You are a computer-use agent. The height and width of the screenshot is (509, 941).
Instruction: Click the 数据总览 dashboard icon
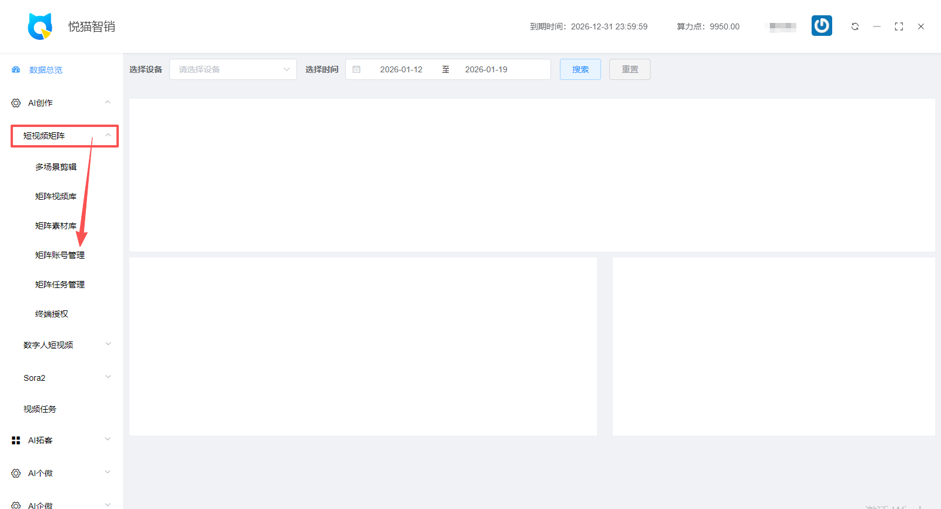[x=16, y=70]
